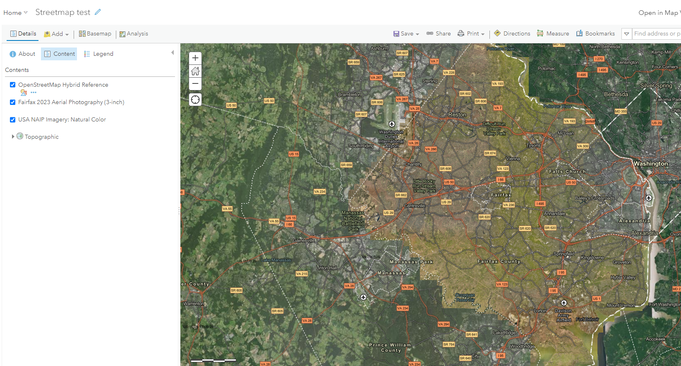Viewport: 681px width, 366px height.
Task: Click the Bethesda label on map
Action: (x=616, y=94)
